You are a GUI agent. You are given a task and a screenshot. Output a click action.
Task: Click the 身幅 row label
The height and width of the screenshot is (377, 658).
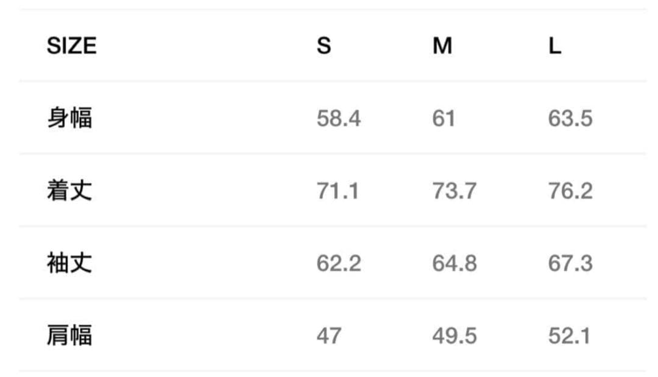[69, 118]
